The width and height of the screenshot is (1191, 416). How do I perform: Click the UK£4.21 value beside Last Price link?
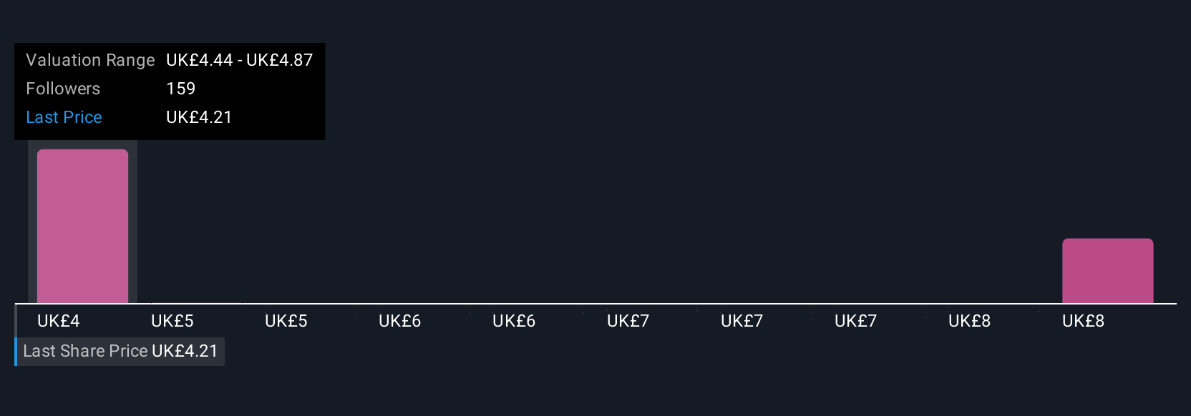pos(199,117)
